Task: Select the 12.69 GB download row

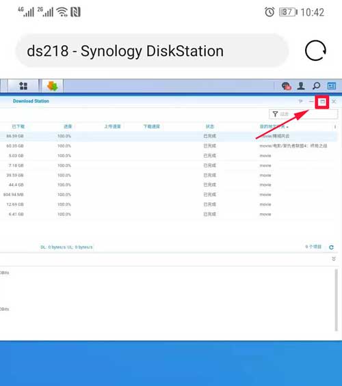Action: (x=168, y=204)
